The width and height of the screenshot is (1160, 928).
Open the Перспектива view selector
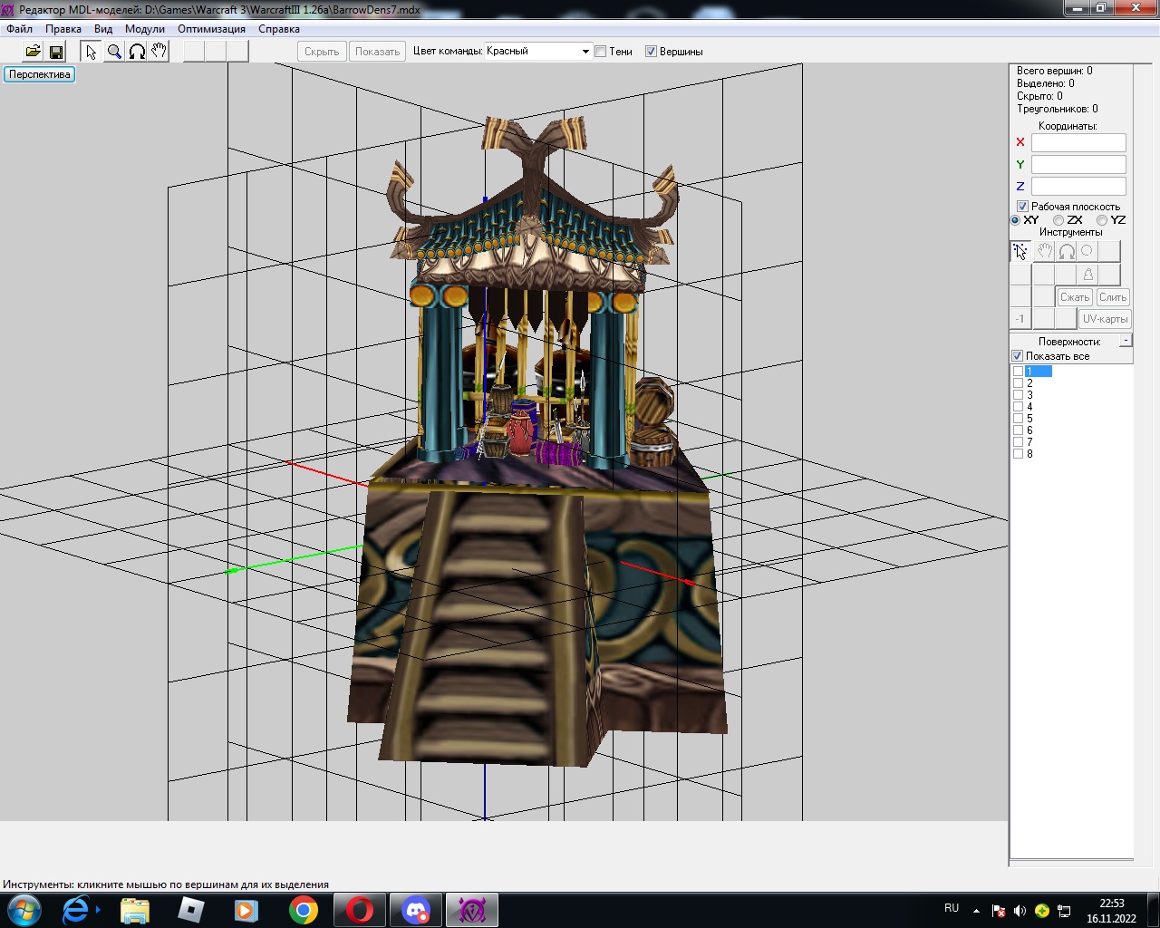(x=40, y=74)
